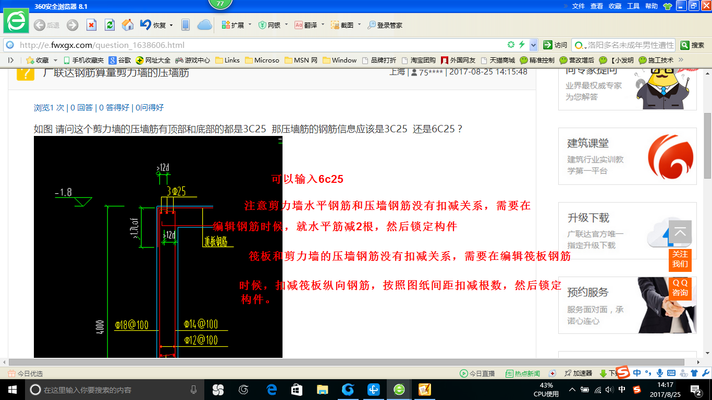
Task: Open the 帮助 menu
Action: point(652,6)
